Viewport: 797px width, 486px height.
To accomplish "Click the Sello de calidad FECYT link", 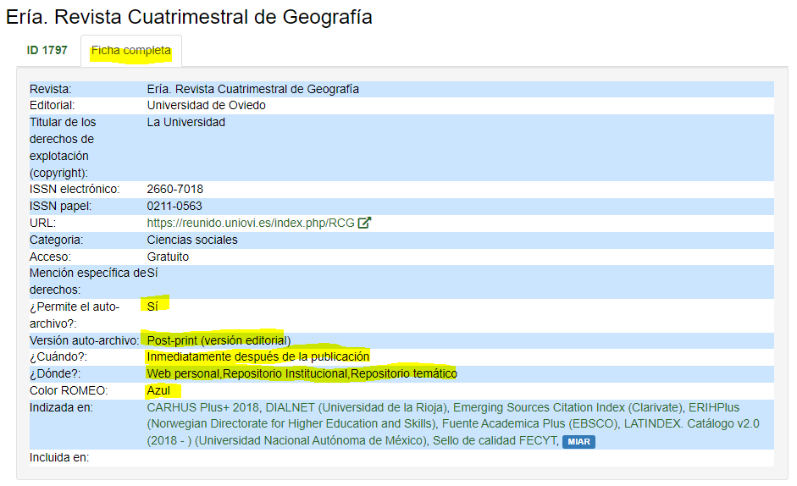I will click(494, 441).
